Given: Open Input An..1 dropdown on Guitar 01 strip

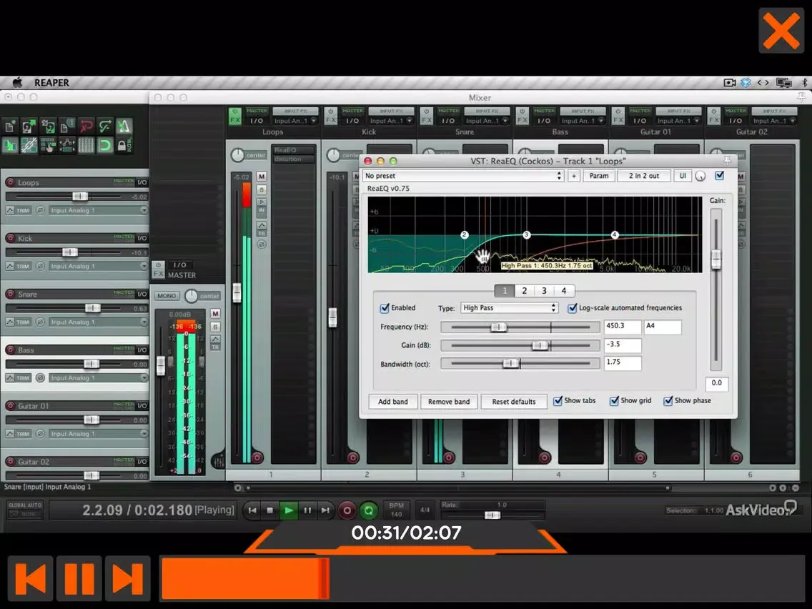Looking at the screenshot, I should coord(678,121).
